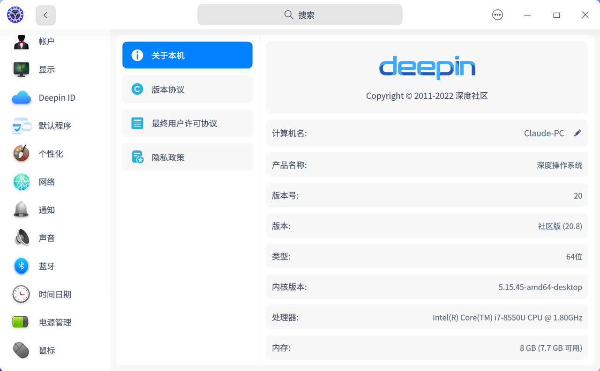Open the 鼠标 (Mouse) settings
Screen dimensions: 600x371
46,350
